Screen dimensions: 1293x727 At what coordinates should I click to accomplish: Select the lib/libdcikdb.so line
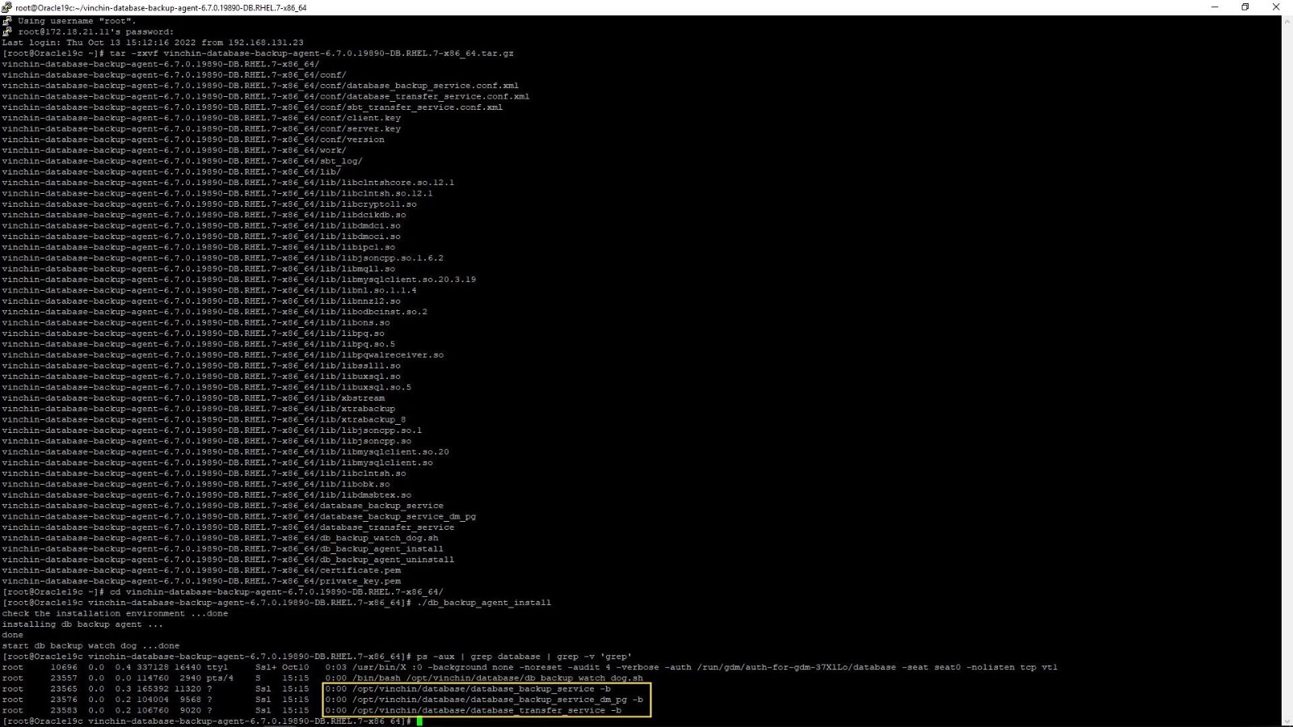pyautogui.click(x=204, y=215)
